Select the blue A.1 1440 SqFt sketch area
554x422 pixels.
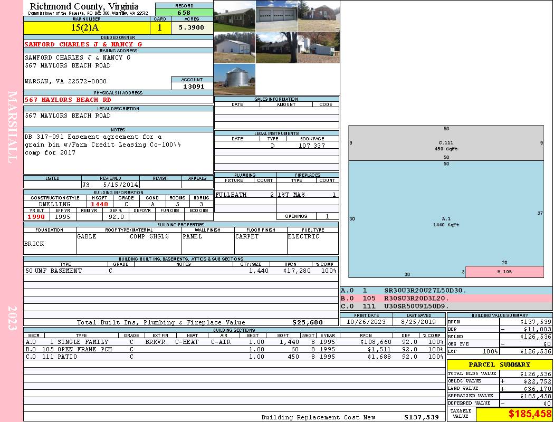446,219
